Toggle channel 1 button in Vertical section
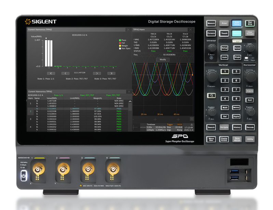The width and height of the screenshot is (273, 210). click(x=224, y=72)
